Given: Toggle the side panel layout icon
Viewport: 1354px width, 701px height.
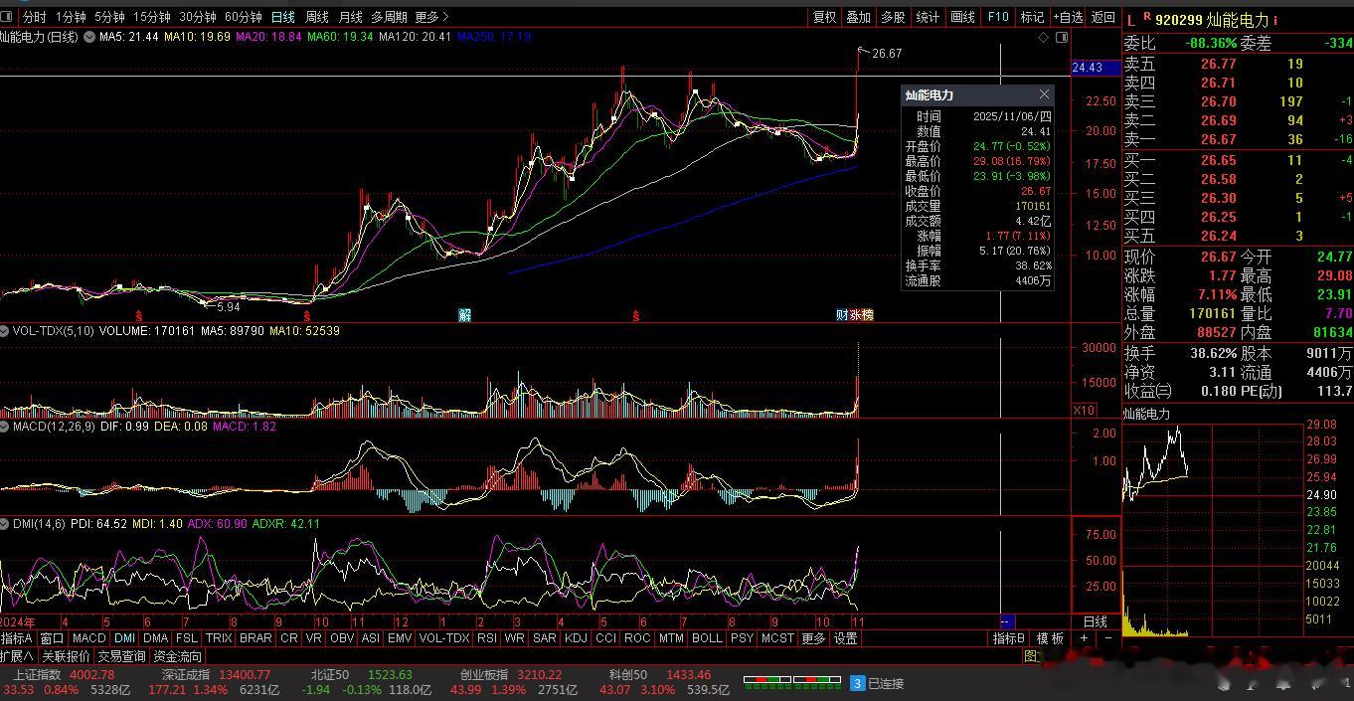Looking at the screenshot, I should pos(1062,37).
